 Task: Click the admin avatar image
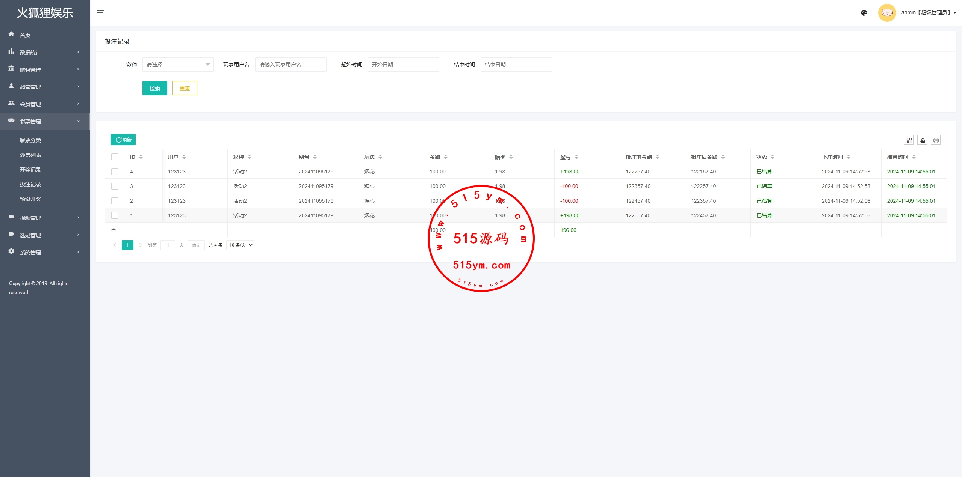click(887, 13)
